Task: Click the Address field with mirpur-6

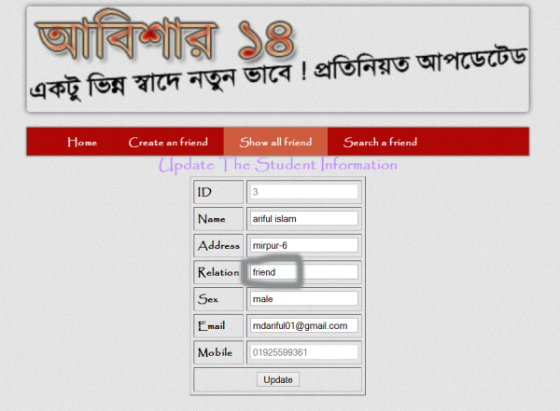Action: (304, 245)
